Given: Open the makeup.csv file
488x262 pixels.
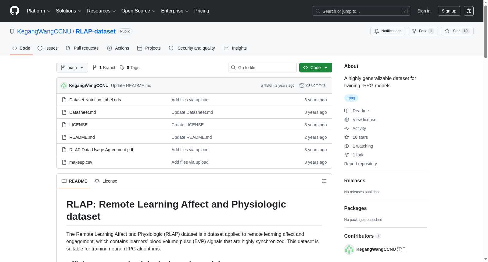Looking at the screenshot, I should tap(81, 162).
